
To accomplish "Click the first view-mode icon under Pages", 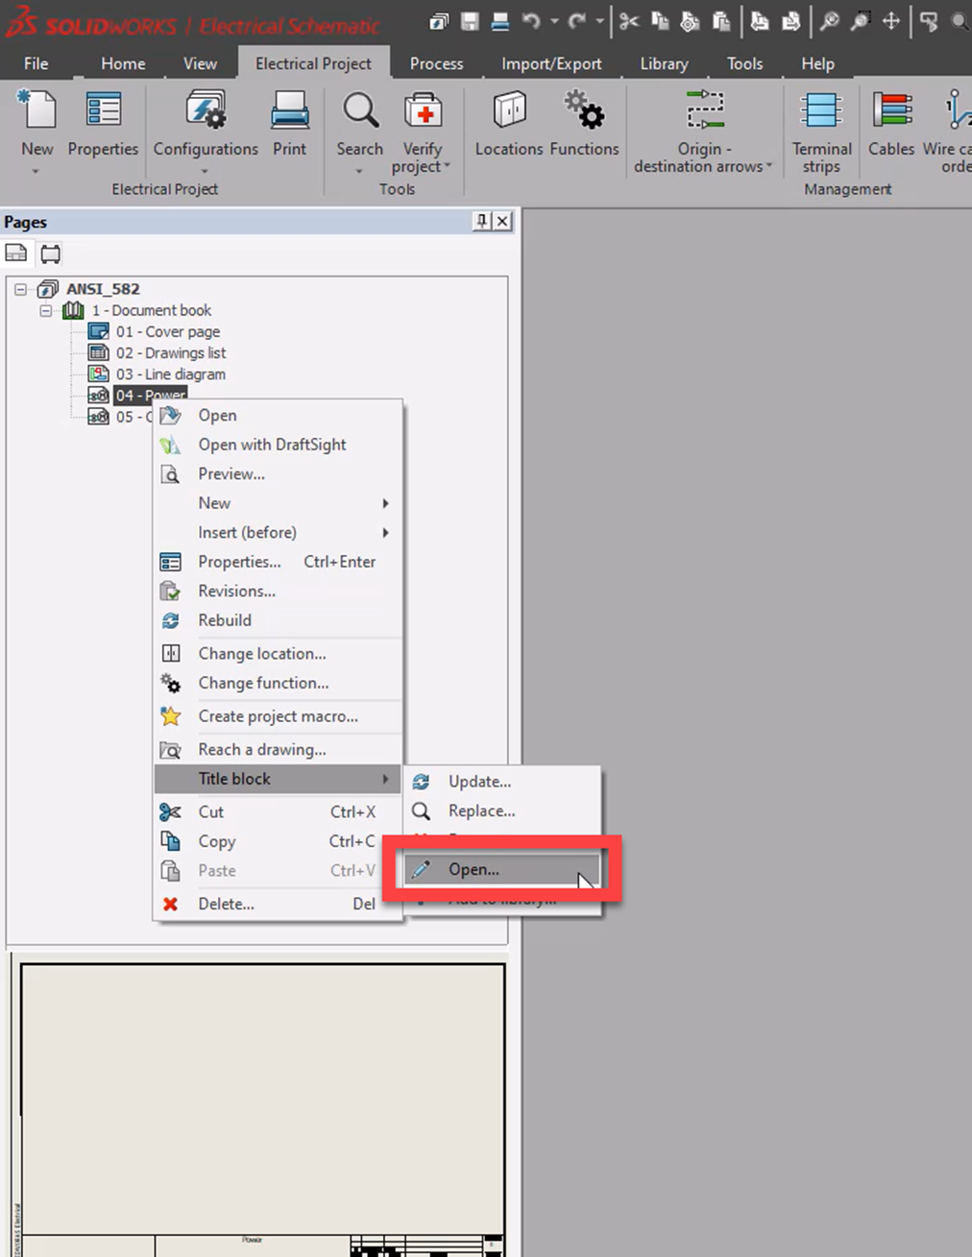I will 16,254.
